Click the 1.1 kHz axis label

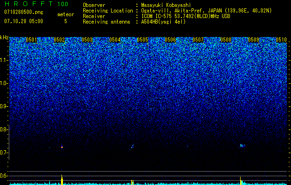coord(3,60)
